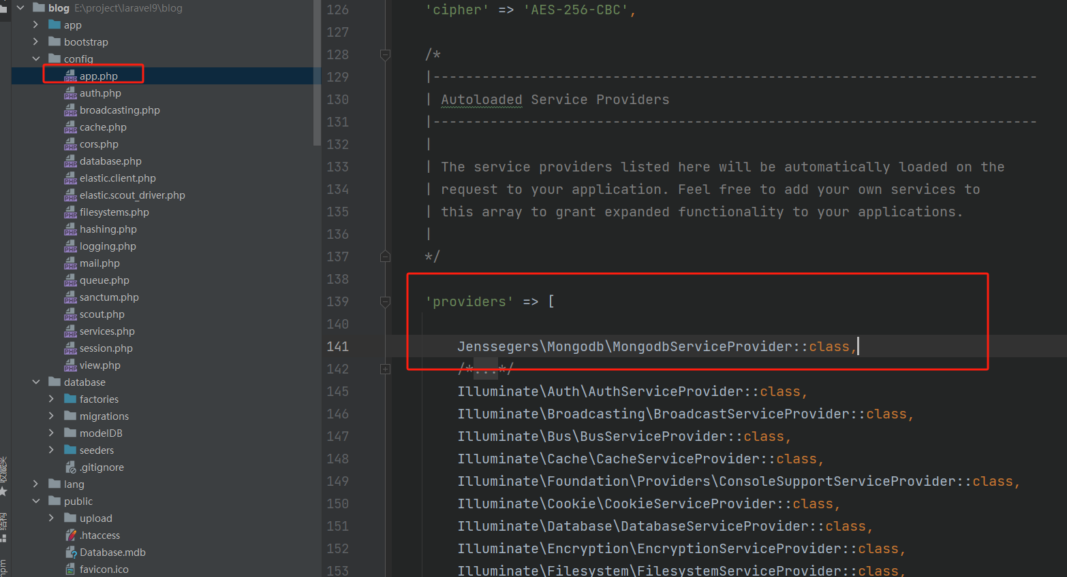
Task: Open scout.php file
Action: [102, 314]
